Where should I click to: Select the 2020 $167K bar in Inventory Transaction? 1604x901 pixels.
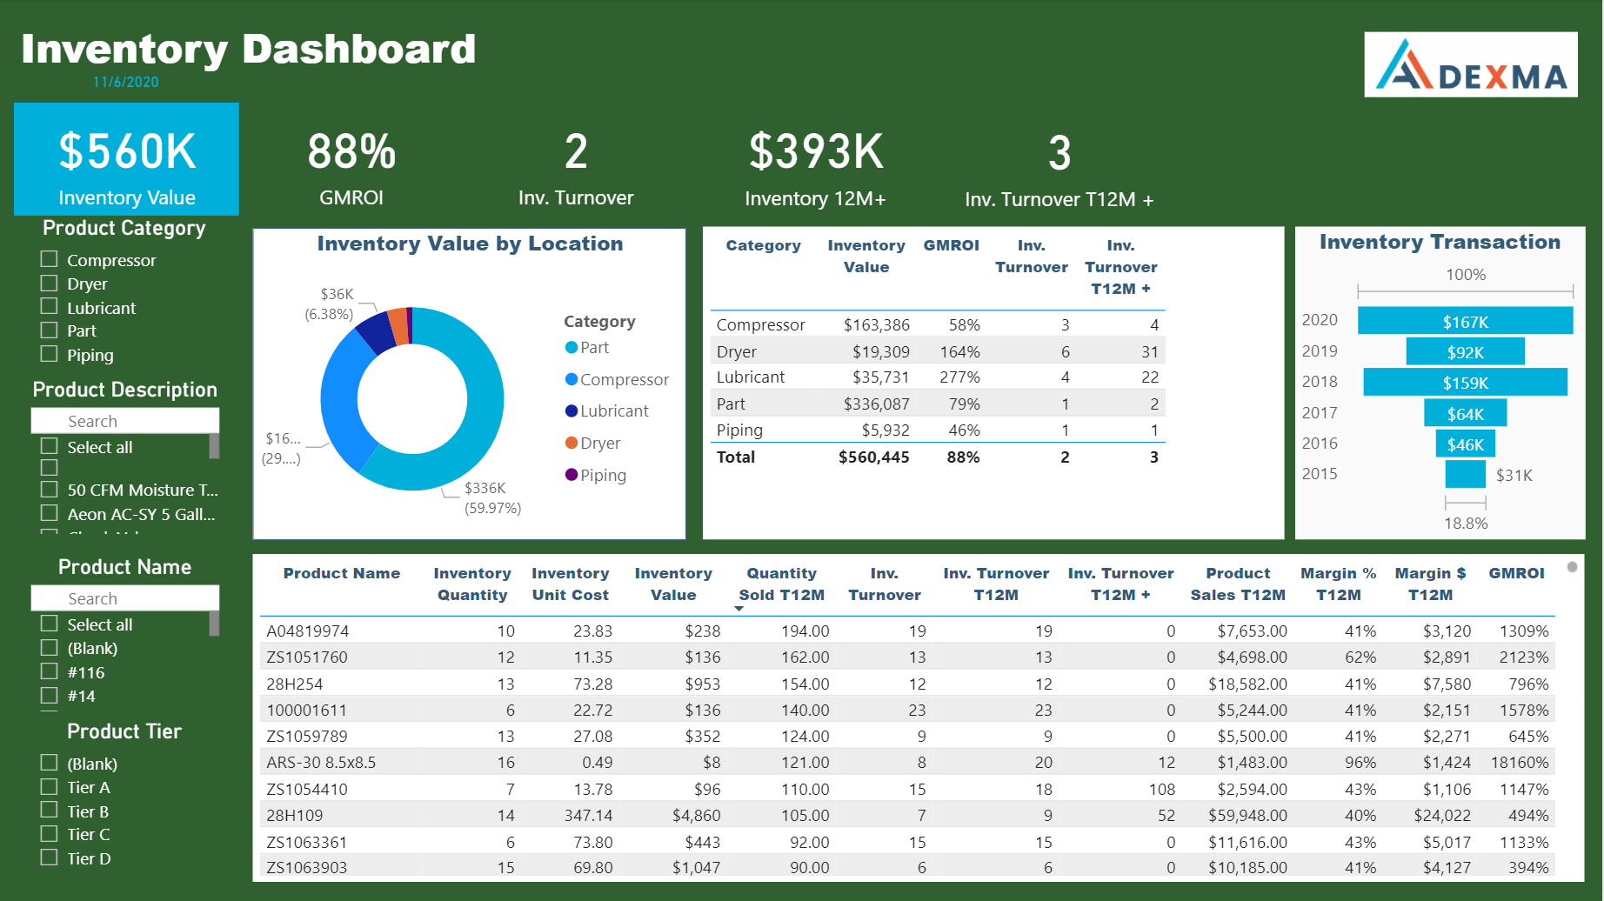pos(1465,320)
